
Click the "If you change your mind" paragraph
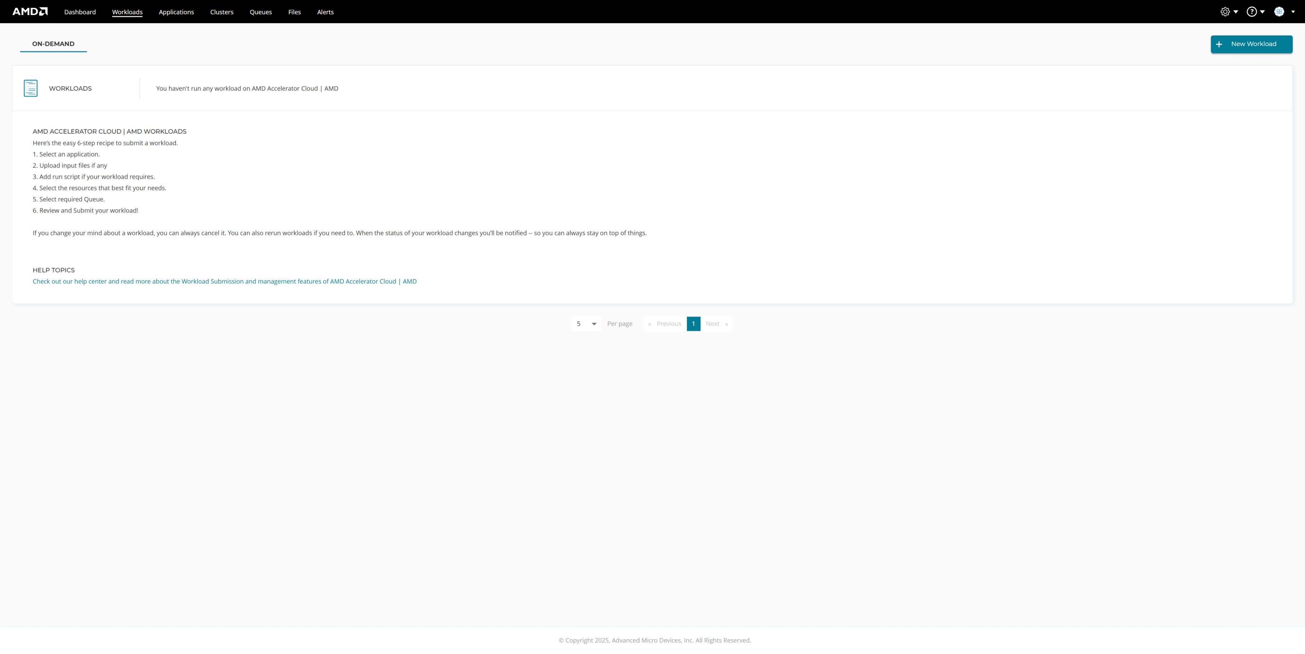pos(339,233)
